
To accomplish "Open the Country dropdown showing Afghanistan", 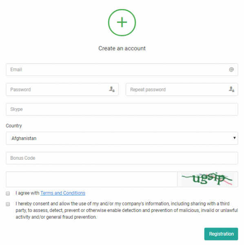I will tap(122, 138).
